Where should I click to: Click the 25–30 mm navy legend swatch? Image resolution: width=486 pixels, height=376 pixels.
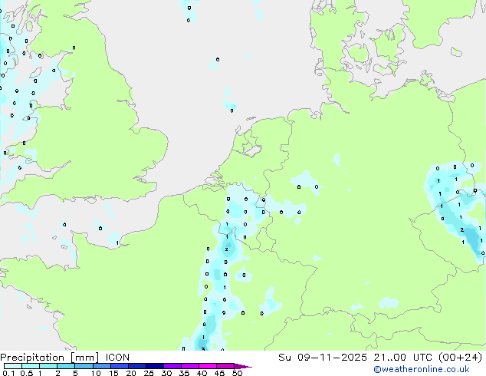point(155,366)
